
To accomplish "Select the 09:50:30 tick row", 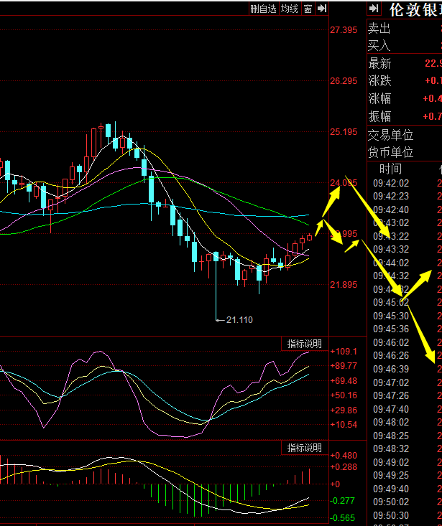I will pos(407,515).
